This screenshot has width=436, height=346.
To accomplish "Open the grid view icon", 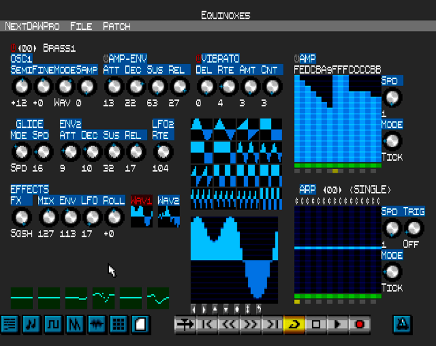I will click(x=119, y=324).
